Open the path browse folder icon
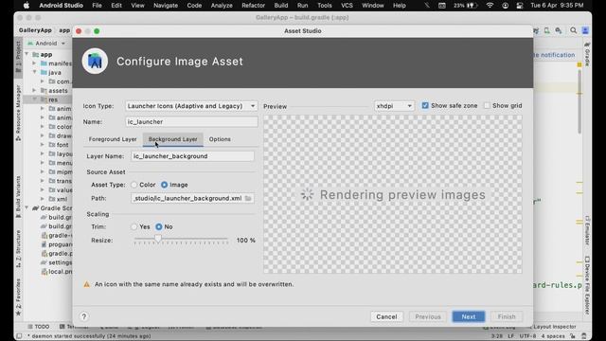606x341 pixels. 248,198
